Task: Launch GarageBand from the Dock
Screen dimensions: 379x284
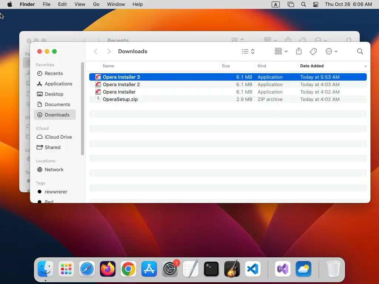Action: tap(232, 269)
